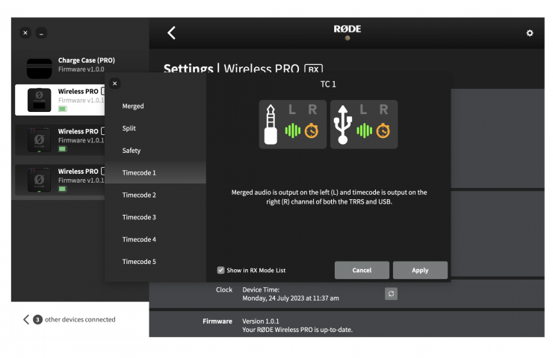The image size is (553, 358).
Task: Select Timecode 1 in the list
Action: tap(139, 173)
